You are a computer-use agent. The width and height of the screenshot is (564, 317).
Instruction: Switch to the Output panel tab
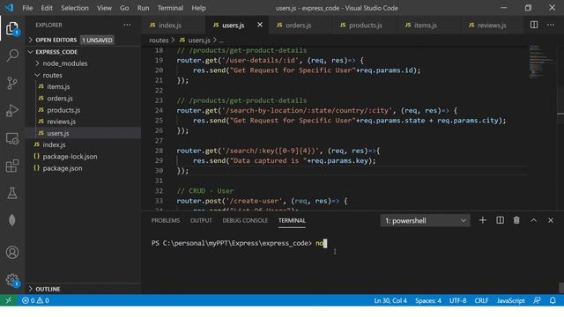(201, 221)
